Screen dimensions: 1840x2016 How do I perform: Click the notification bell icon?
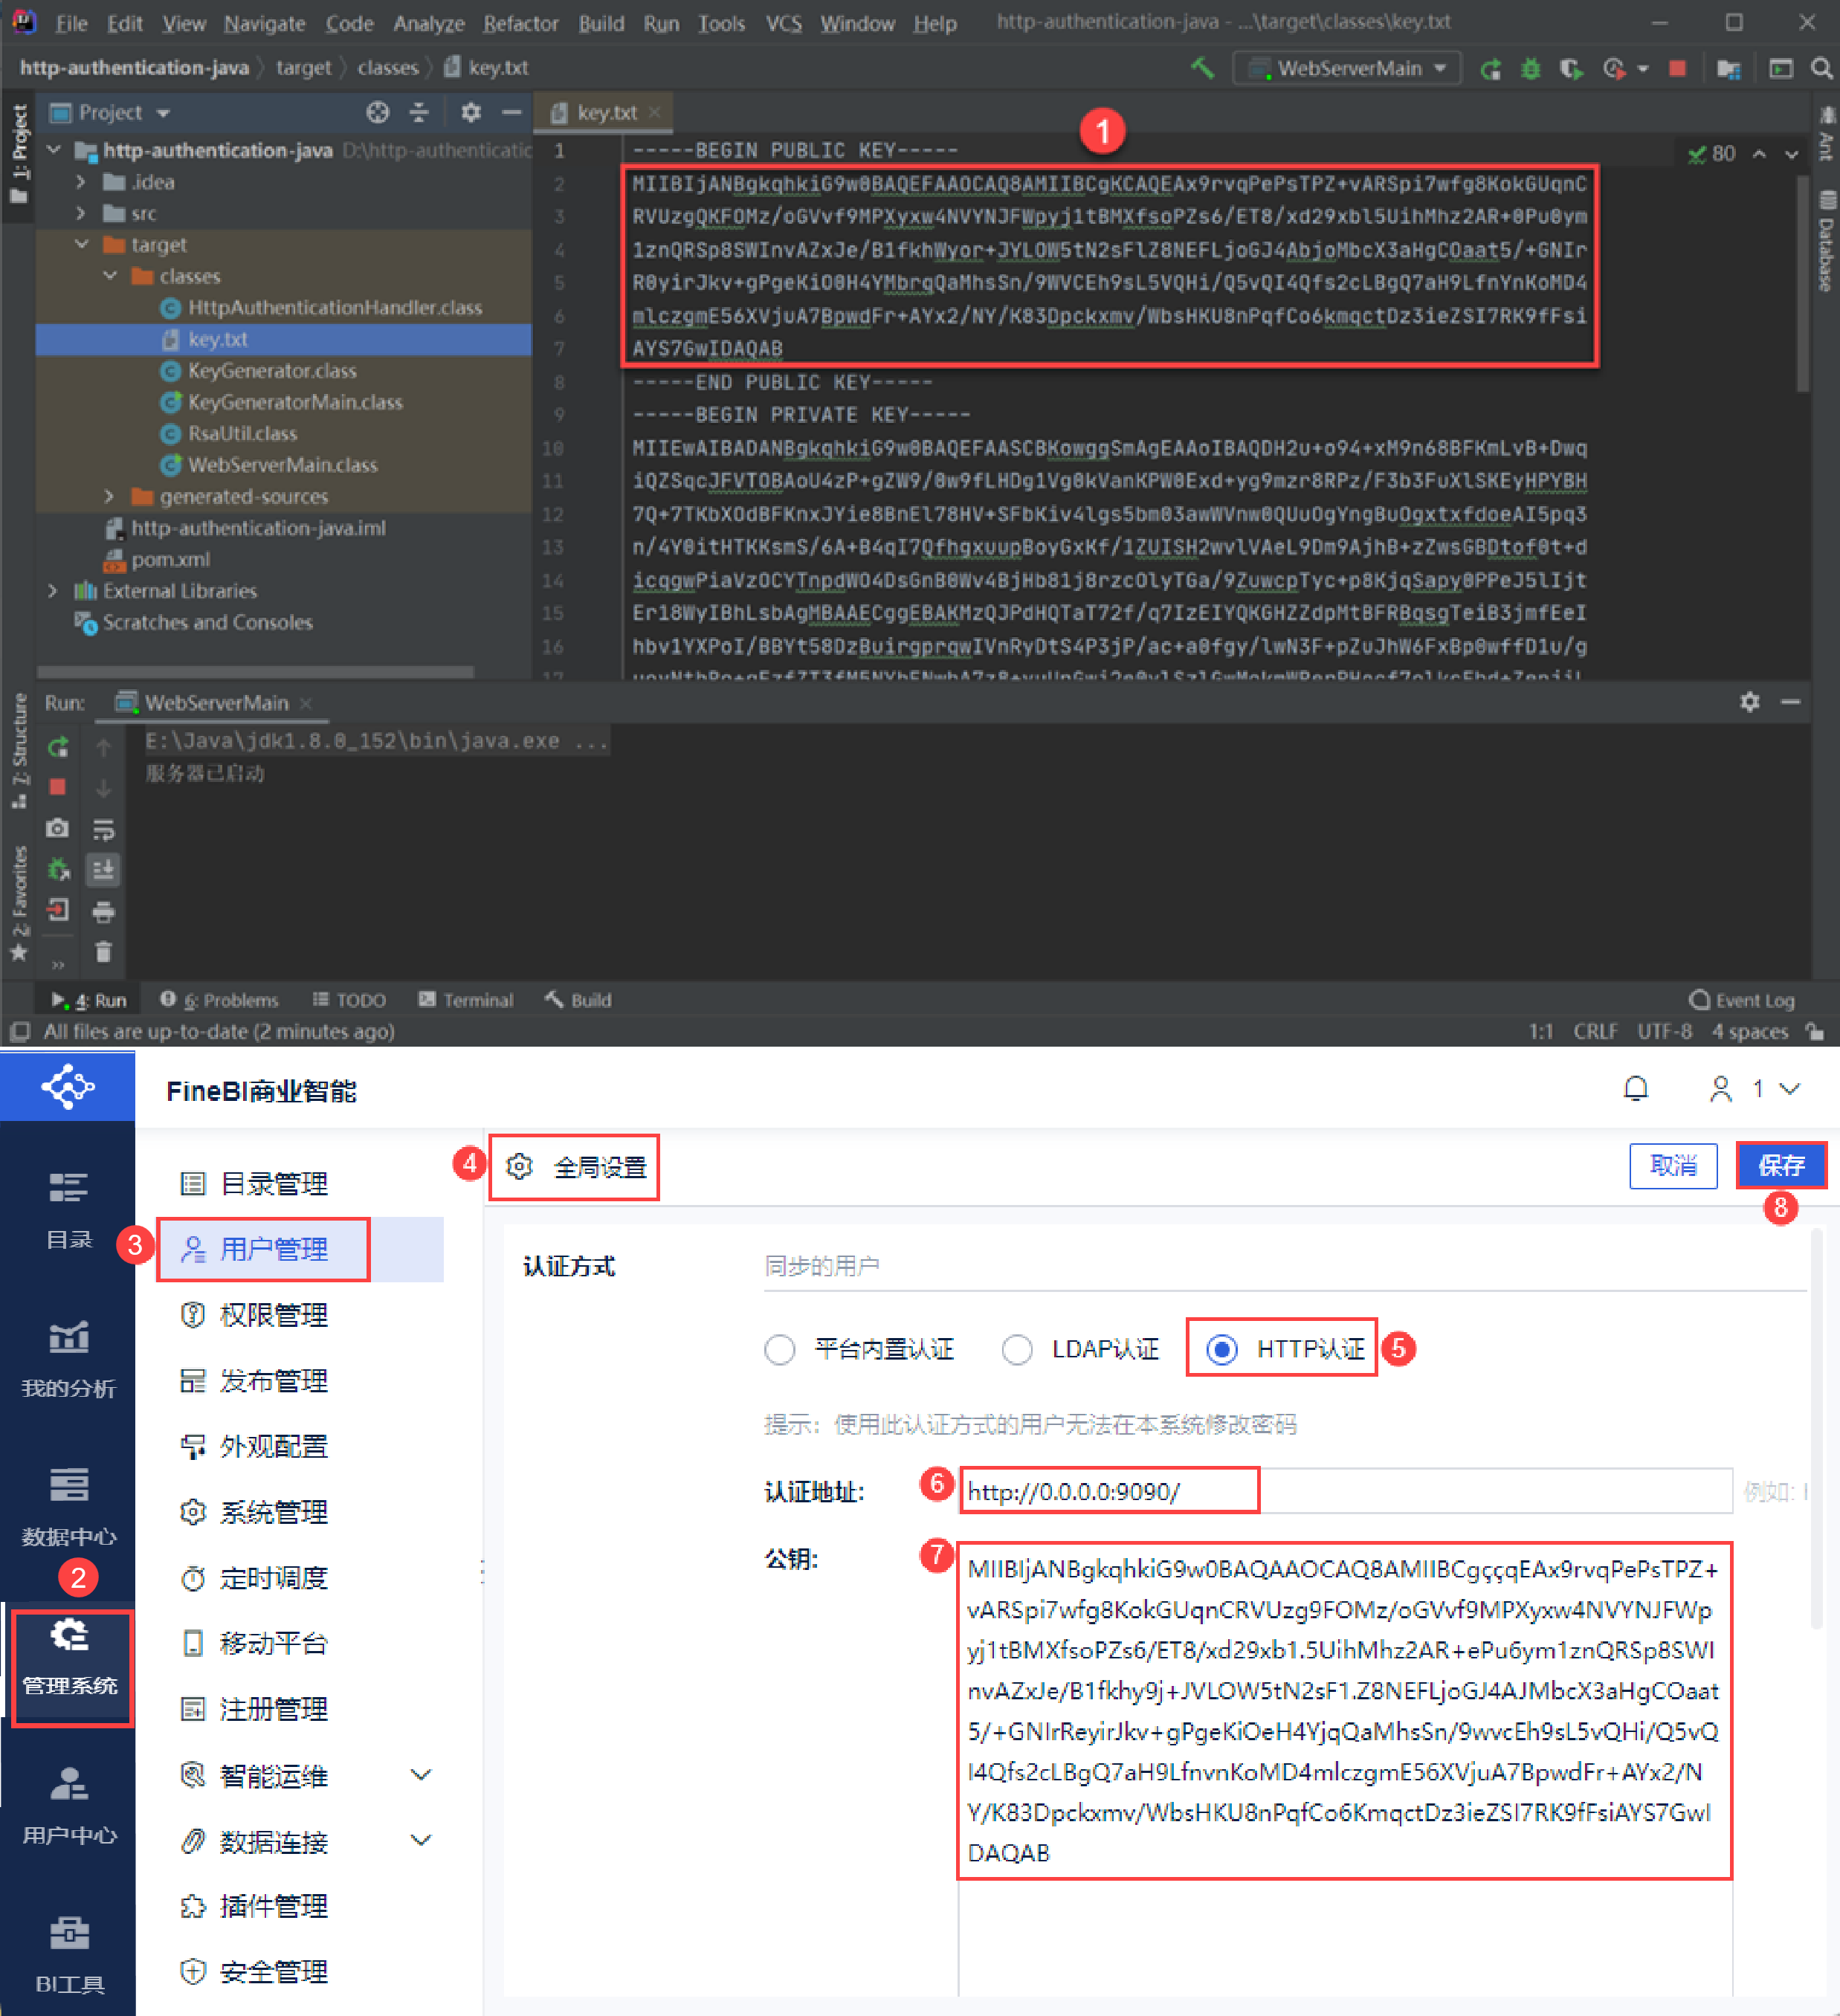1635,1088
